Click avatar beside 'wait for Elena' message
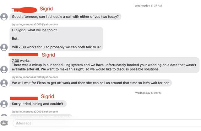Viewport: 201px width, 131px height. point(4,83)
